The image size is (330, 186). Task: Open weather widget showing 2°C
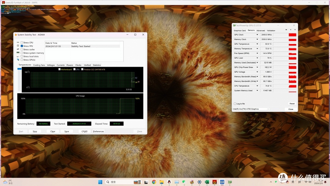point(8,182)
